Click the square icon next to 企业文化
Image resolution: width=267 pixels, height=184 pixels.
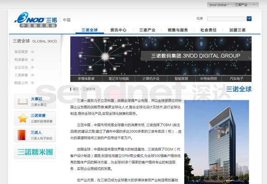pos(33,68)
